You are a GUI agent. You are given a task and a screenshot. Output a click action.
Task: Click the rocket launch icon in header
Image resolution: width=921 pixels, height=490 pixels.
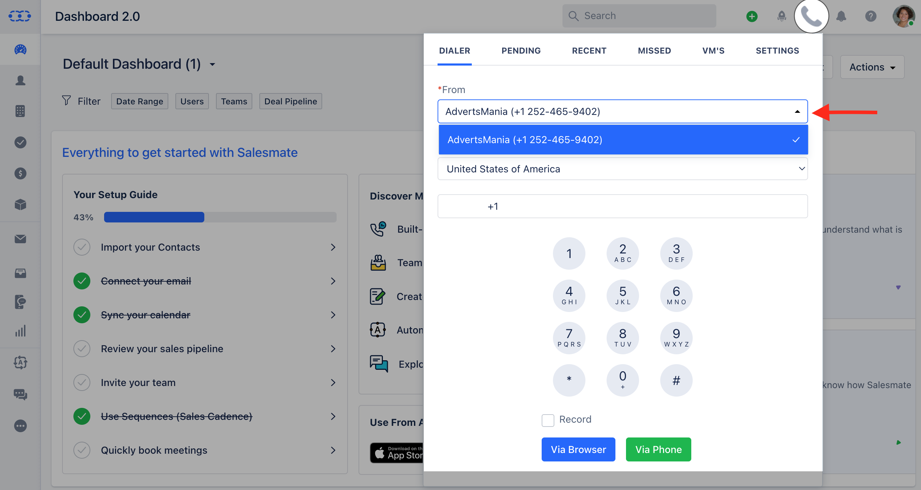(x=782, y=16)
